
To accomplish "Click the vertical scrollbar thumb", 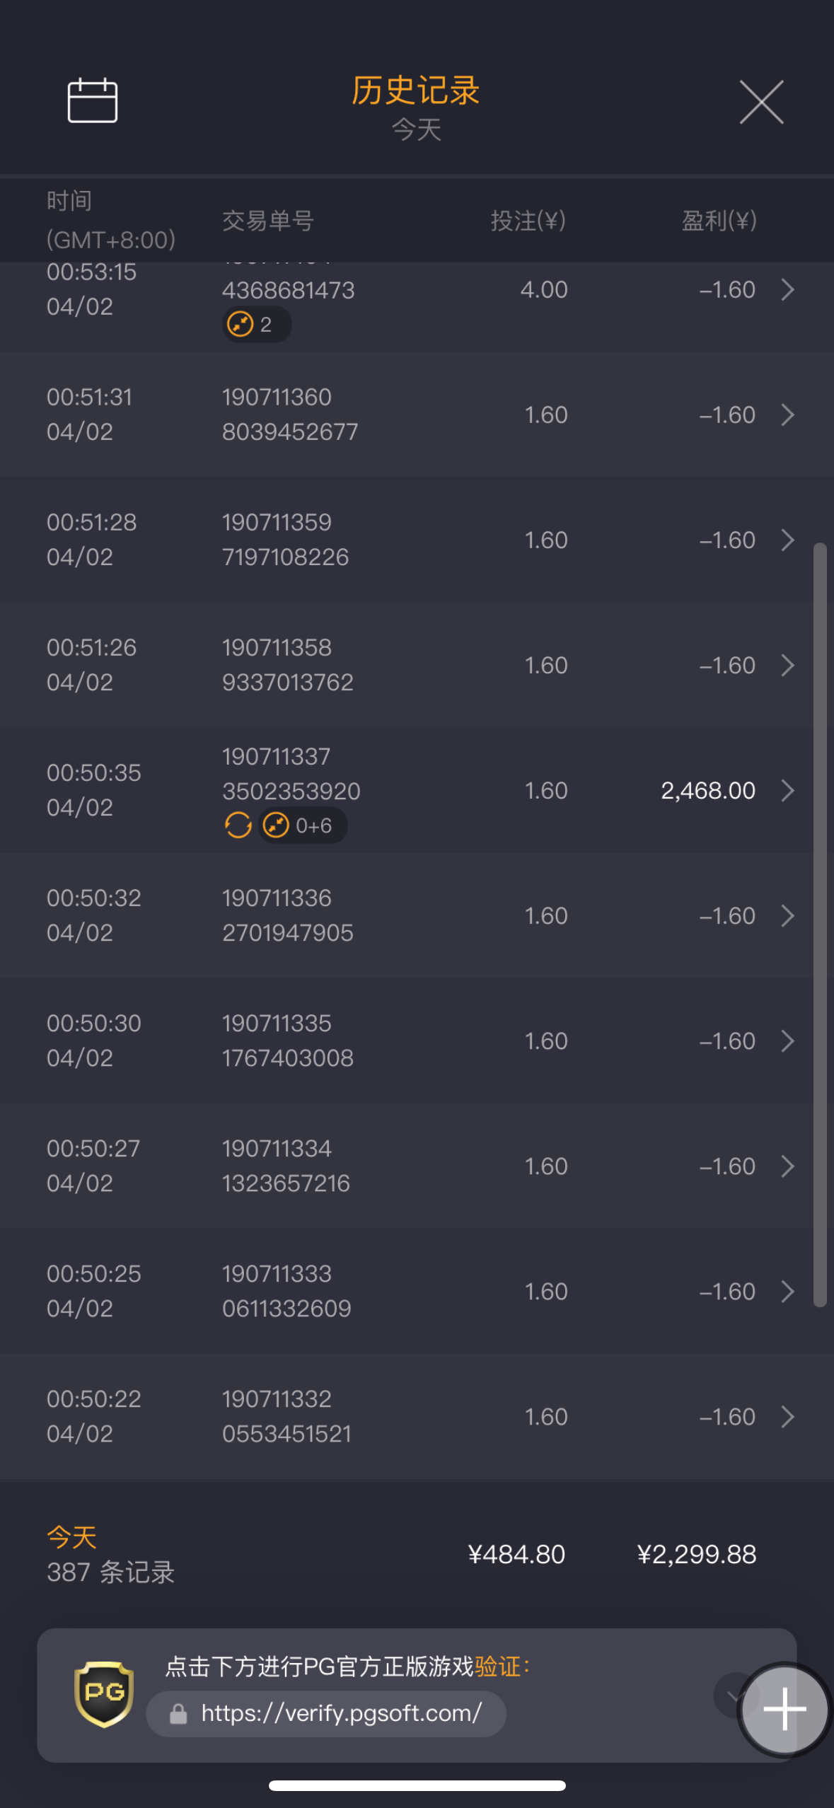I will click(820, 920).
